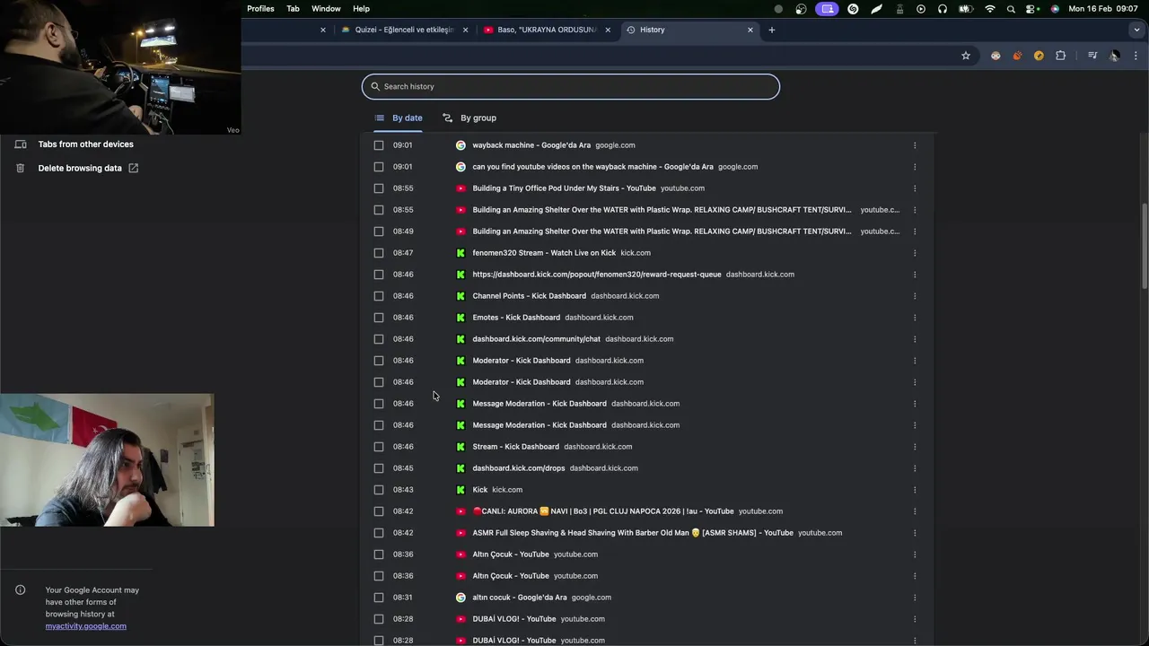Screen dimensions: 1149x646
Task: Open more actions for altın cocuk search entry
Action: click(x=915, y=598)
